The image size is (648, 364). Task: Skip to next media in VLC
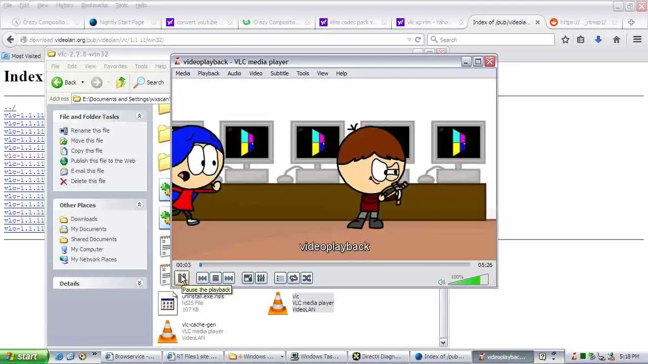click(229, 278)
